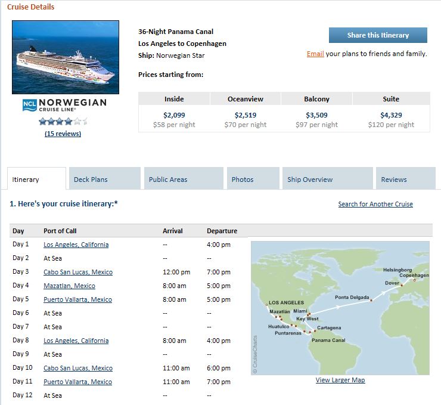Click the Norwegian Cruise Line logo
441x405 pixels.
(64, 105)
